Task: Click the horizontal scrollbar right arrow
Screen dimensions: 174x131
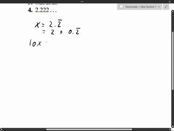Action: [170, 130]
